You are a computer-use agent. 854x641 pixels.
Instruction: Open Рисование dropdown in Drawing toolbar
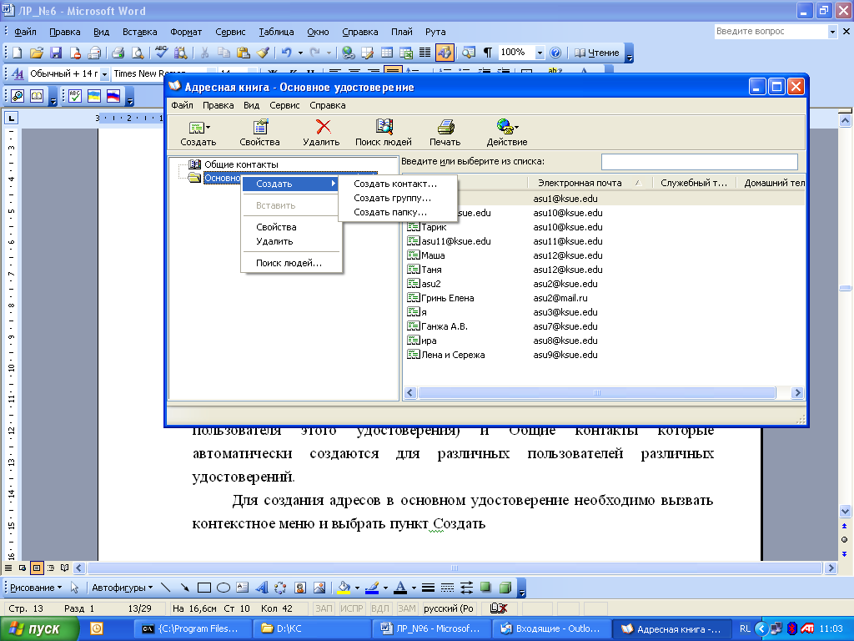pos(36,588)
